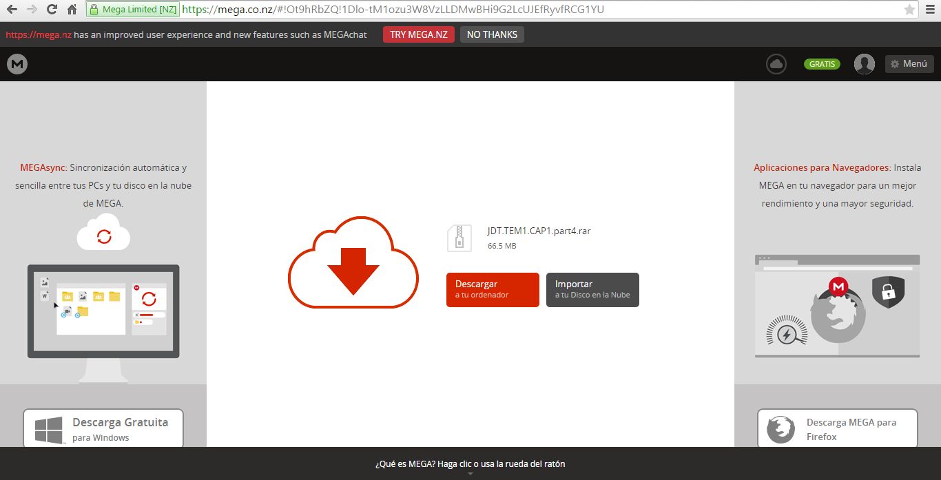Select the file name JDT.TEM1.CAP1.part4.rar
The width and height of the screenshot is (941, 480).
coord(539,231)
